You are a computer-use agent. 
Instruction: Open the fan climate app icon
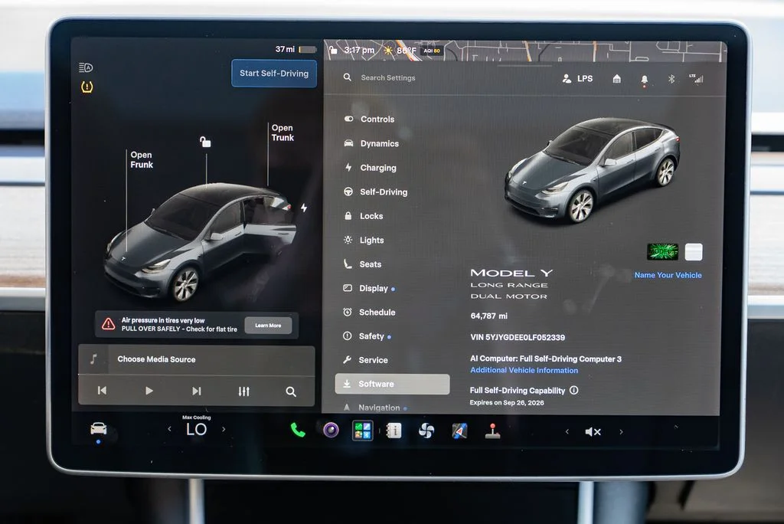426,431
